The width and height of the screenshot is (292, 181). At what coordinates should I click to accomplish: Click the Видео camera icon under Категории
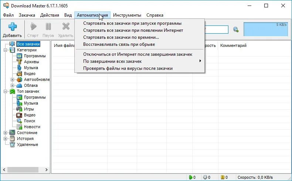click(19, 74)
